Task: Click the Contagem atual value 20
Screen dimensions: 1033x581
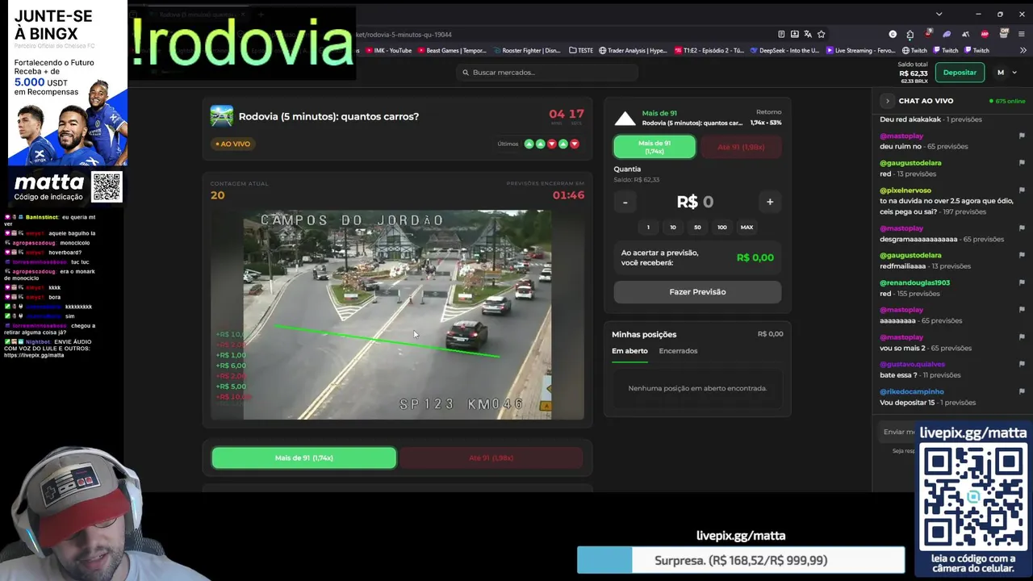Action: [x=218, y=195]
